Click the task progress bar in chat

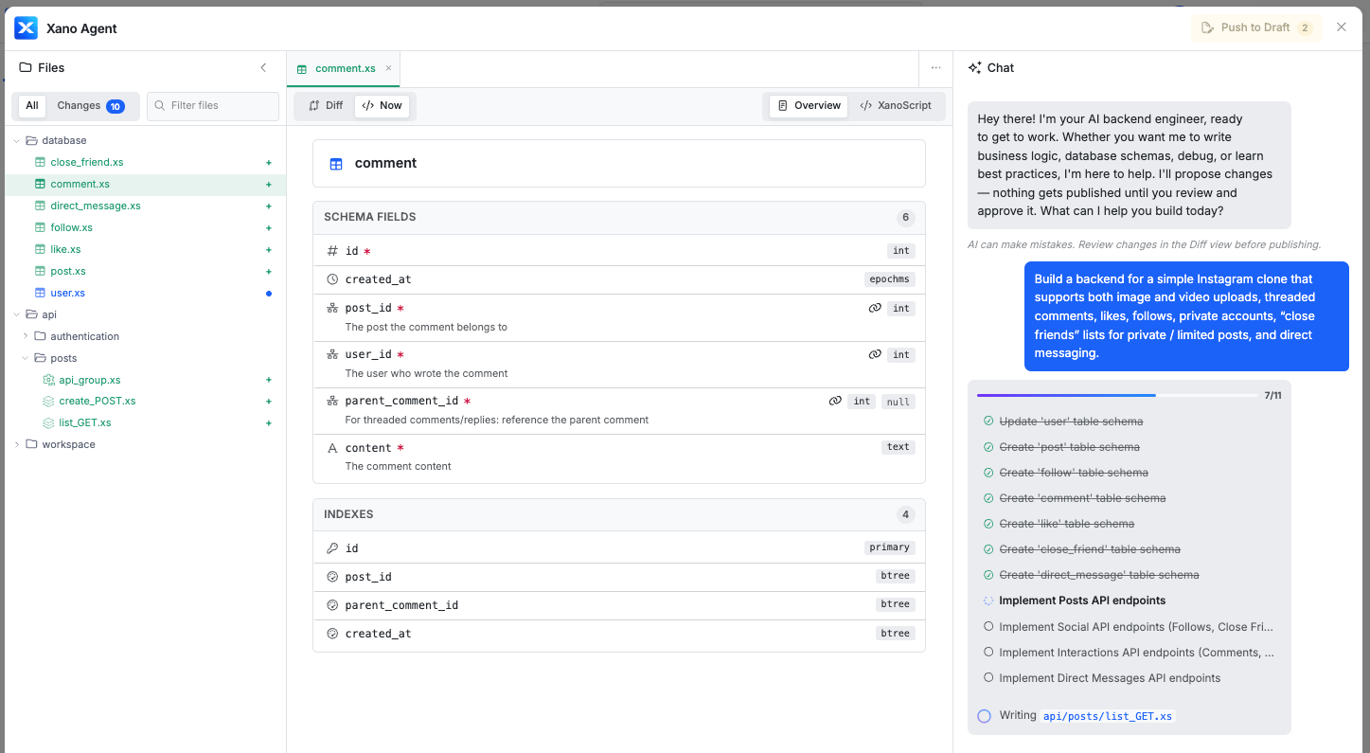click(x=1117, y=395)
